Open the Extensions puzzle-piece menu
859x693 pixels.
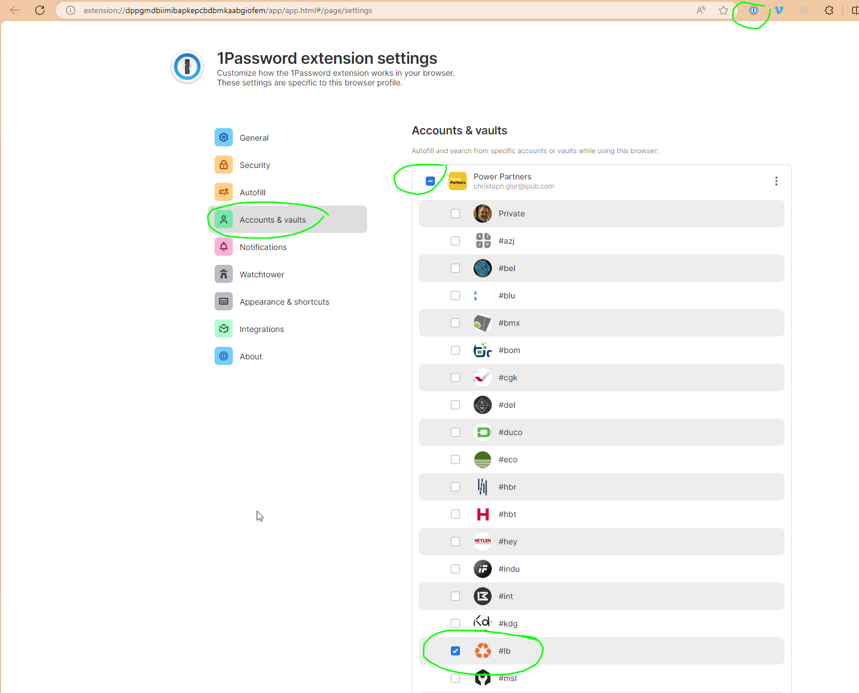point(829,10)
